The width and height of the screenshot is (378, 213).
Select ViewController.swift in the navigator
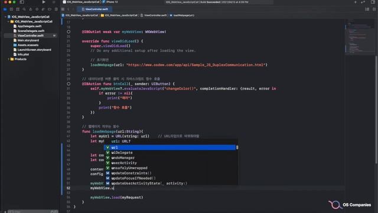tap(30, 35)
